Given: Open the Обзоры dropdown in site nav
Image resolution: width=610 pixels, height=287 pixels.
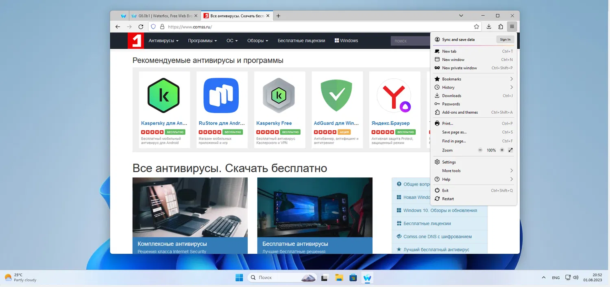Looking at the screenshot, I should (257, 41).
